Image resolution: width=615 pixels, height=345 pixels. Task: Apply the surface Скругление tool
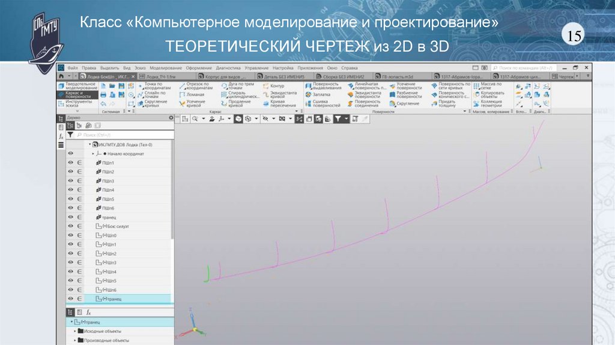click(x=404, y=103)
